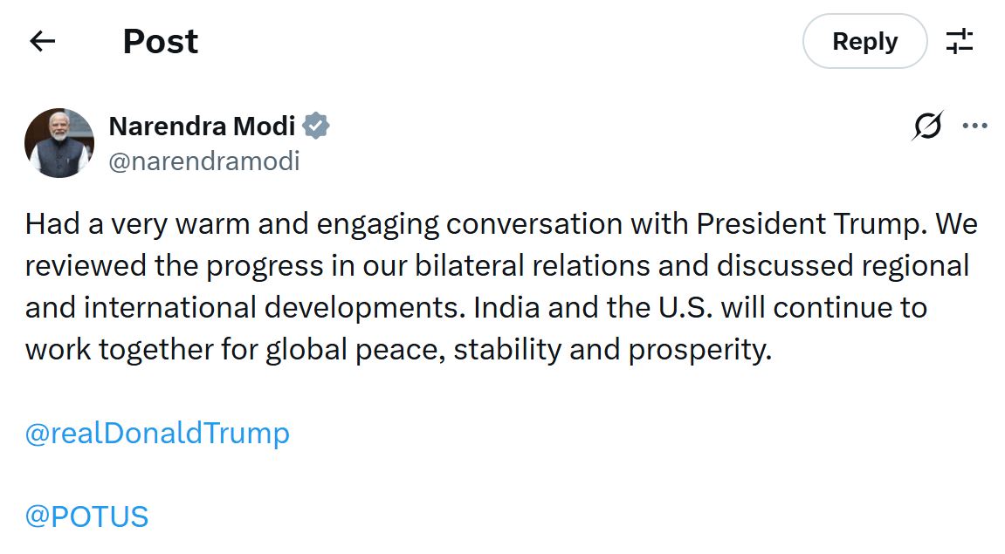The height and width of the screenshot is (554, 1005).
Task: Open Grok analysis for this post
Action: pos(928,126)
